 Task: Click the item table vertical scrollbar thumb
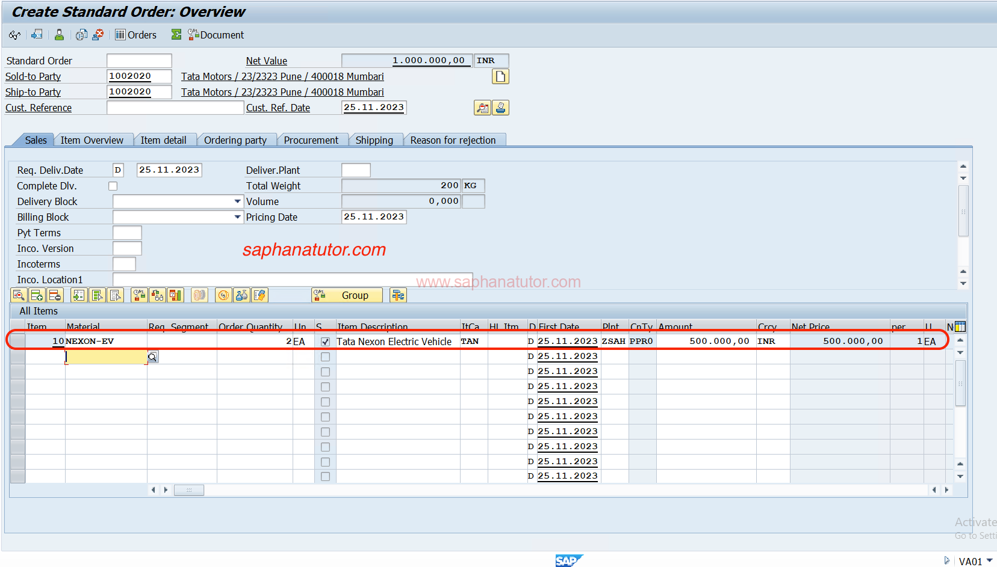click(x=961, y=383)
